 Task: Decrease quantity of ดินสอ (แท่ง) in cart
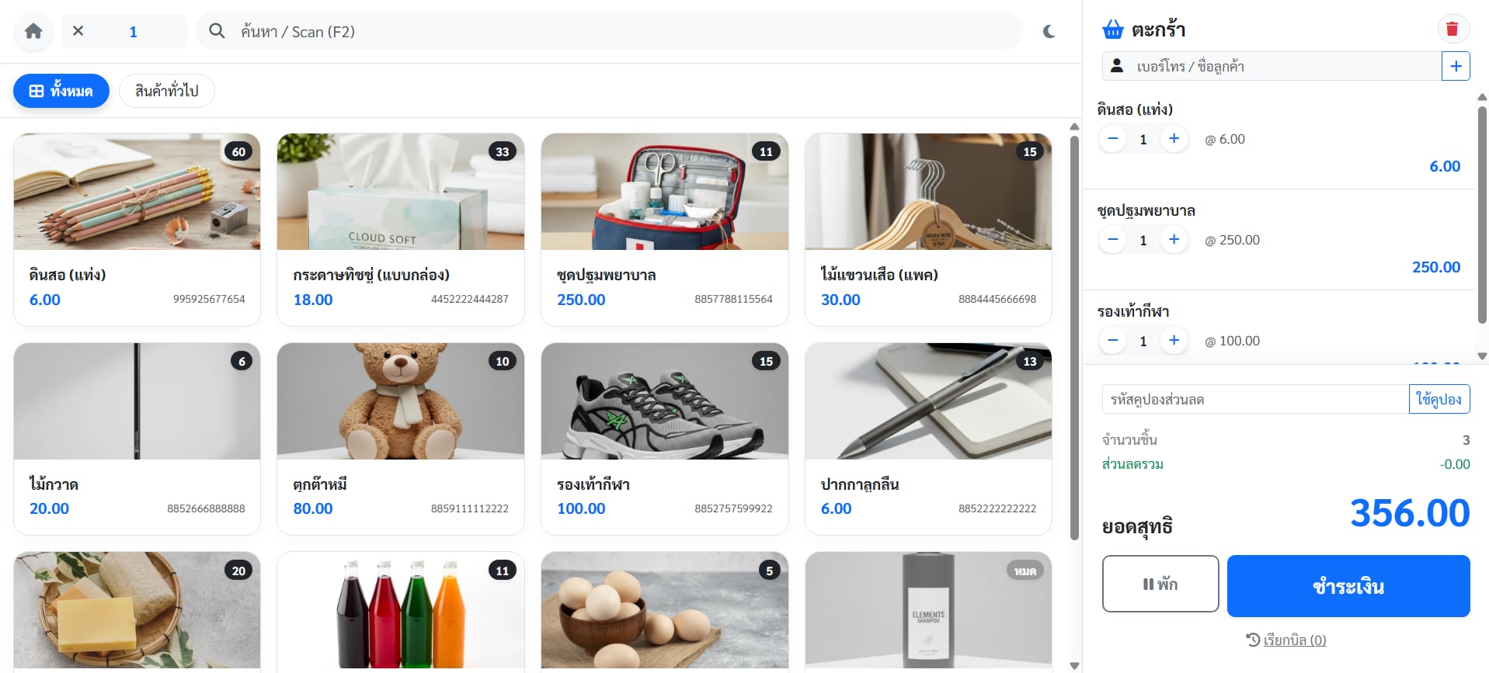(1112, 139)
